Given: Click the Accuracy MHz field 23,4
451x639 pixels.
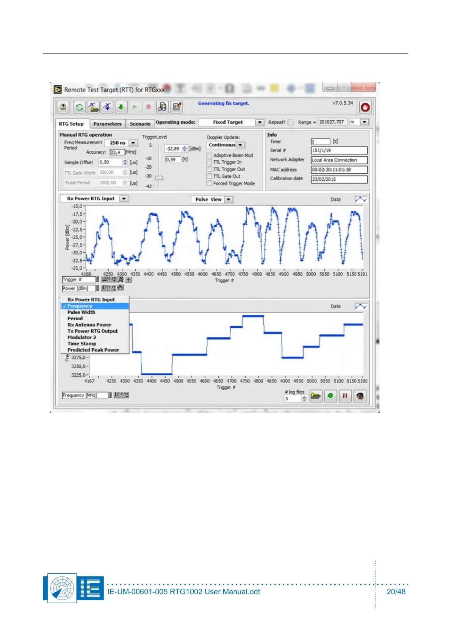Looking at the screenshot, I should pyautogui.click(x=117, y=152).
